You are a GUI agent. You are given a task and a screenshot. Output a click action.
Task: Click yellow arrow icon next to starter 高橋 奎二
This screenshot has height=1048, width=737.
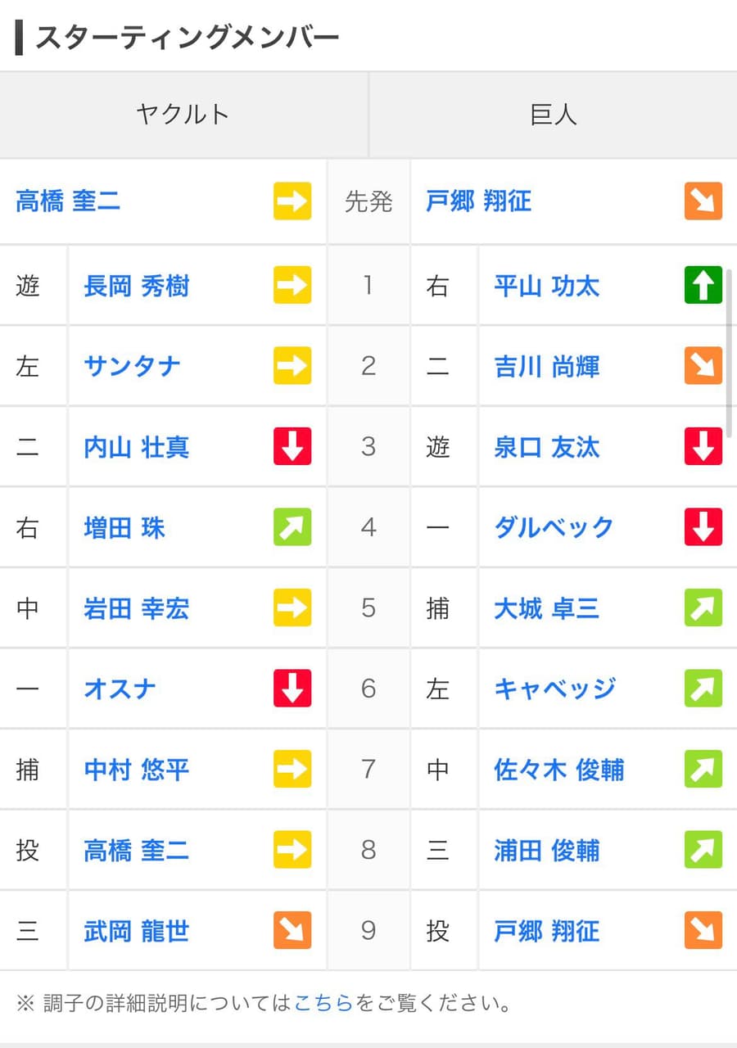click(x=292, y=201)
